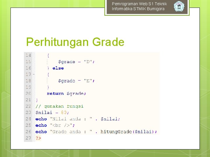Click the 'echo' keyword on line 26

click(x=41, y=132)
